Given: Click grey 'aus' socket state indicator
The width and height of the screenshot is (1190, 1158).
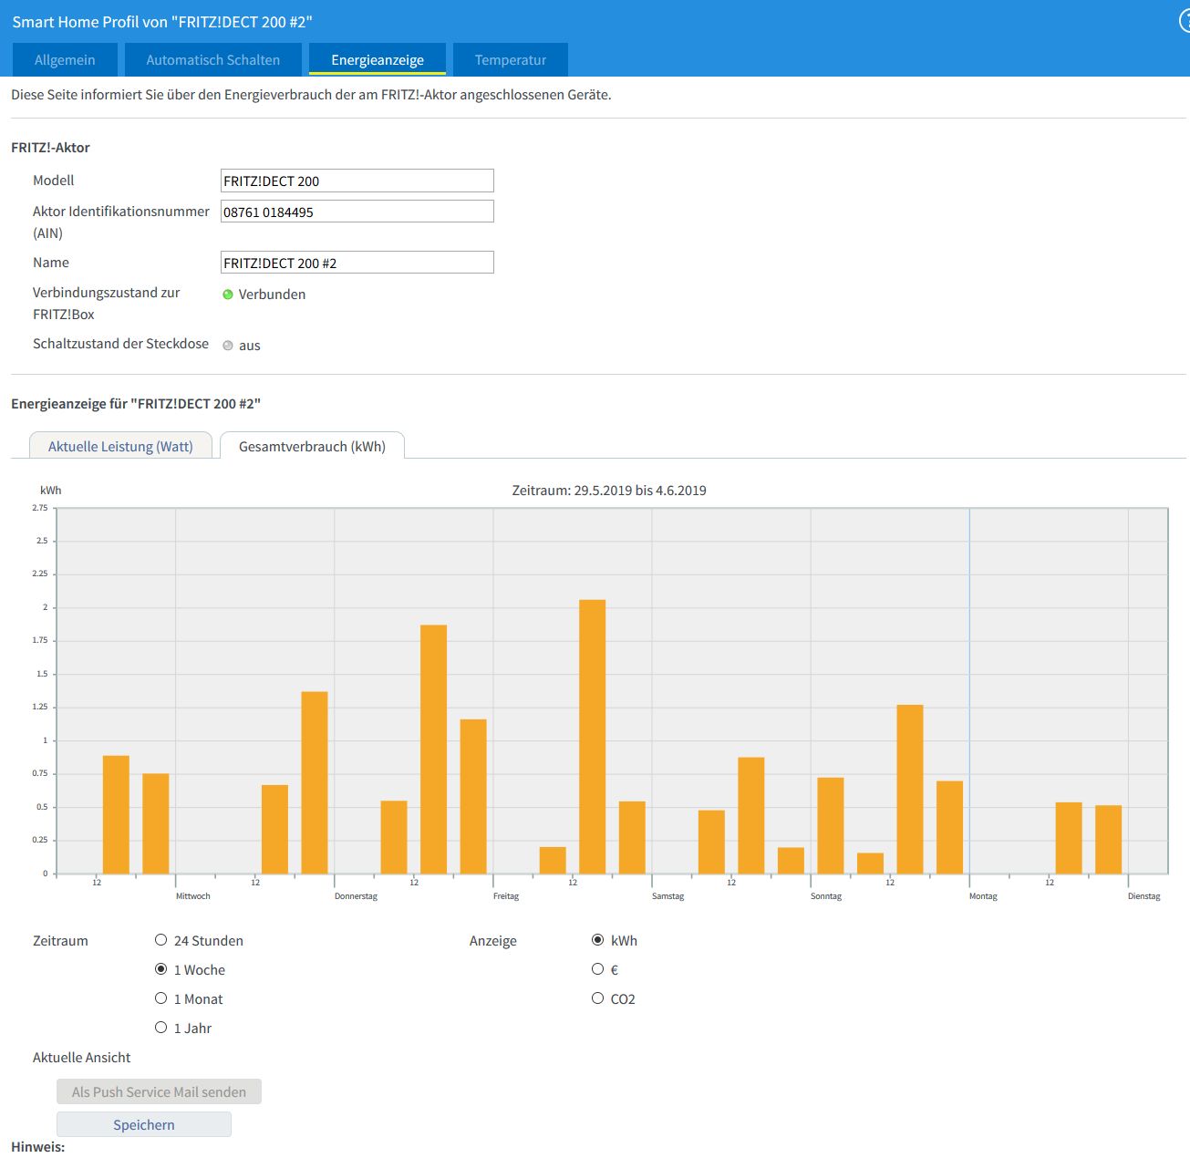Looking at the screenshot, I should (x=228, y=346).
